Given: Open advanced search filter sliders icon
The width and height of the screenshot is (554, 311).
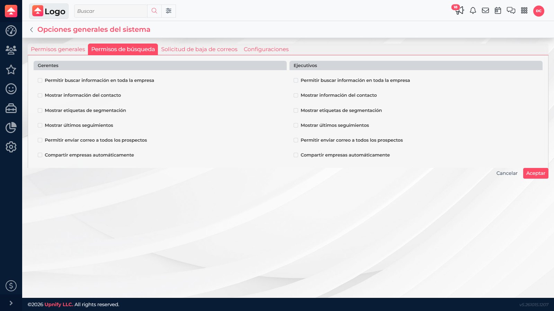Looking at the screenshot, I should click(x=169, y=11).
